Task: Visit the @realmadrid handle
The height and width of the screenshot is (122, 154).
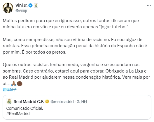Action: click(62, 102)
